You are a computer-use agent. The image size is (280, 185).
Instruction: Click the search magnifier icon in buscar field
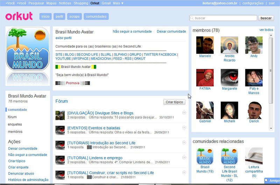point(192,18)
